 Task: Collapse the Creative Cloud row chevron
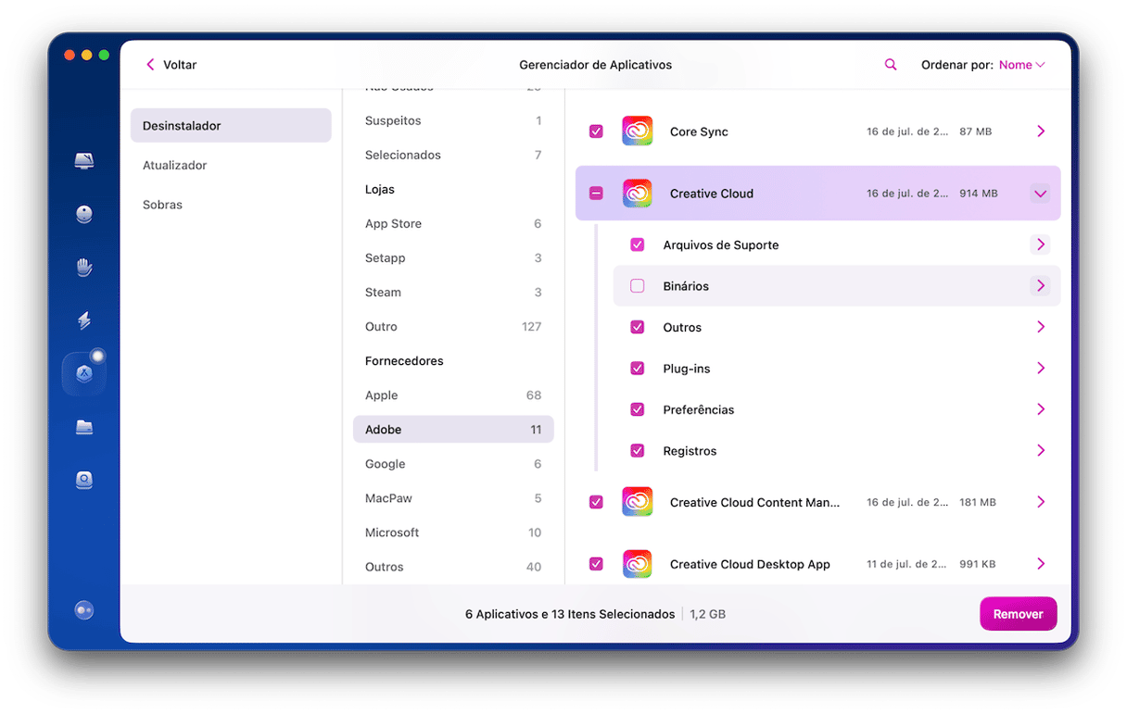click(x=1040, y=194)
